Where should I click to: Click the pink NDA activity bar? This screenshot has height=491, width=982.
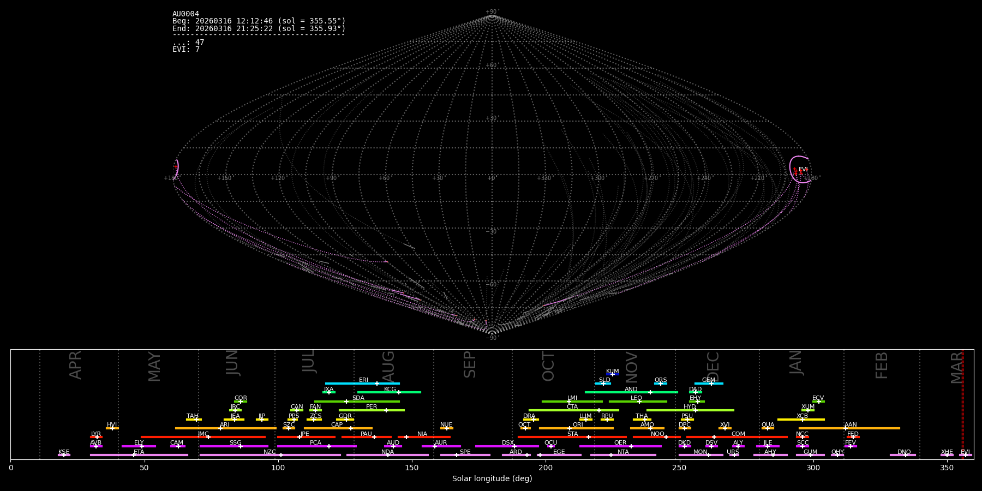click(x=387, y=455)
